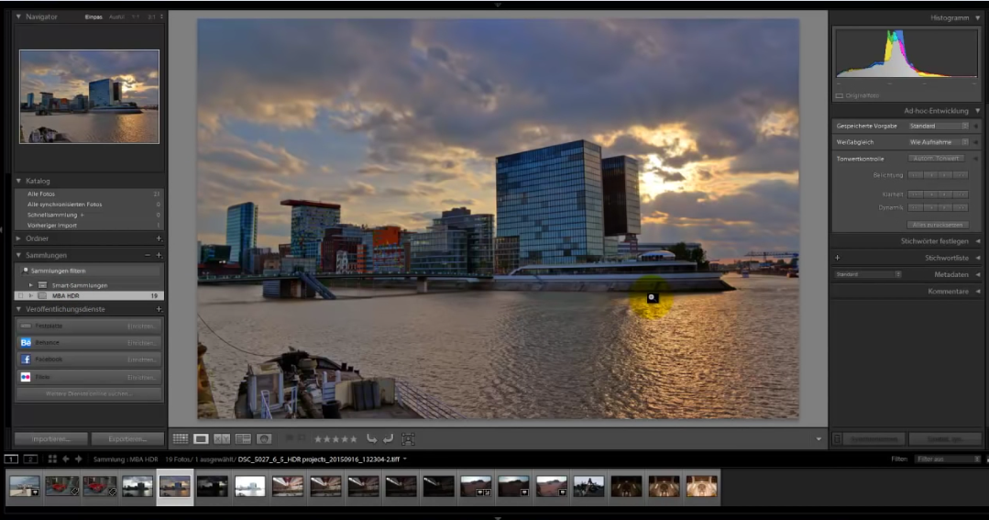The image size is (989, 520).
Task: Toggle the Originalfoto checkbox under the histogram
Action: click(x=839, y=95)
